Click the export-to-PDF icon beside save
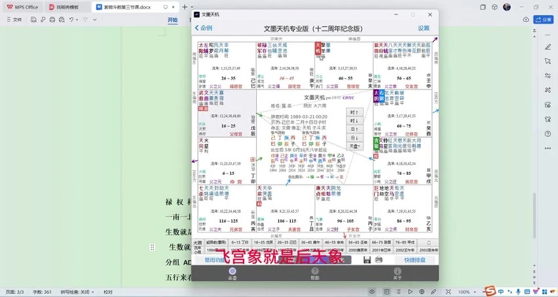This screenshot has width=558, height=297. (43, 20)
